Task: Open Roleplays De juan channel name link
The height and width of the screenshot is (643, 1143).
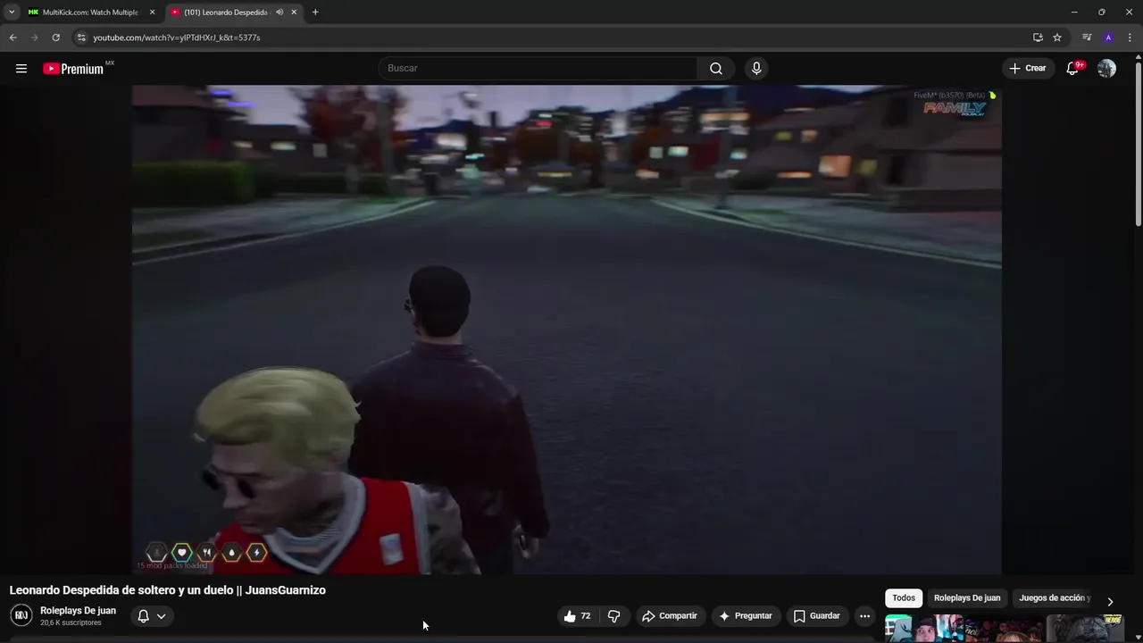Action: tap(78, 611)
